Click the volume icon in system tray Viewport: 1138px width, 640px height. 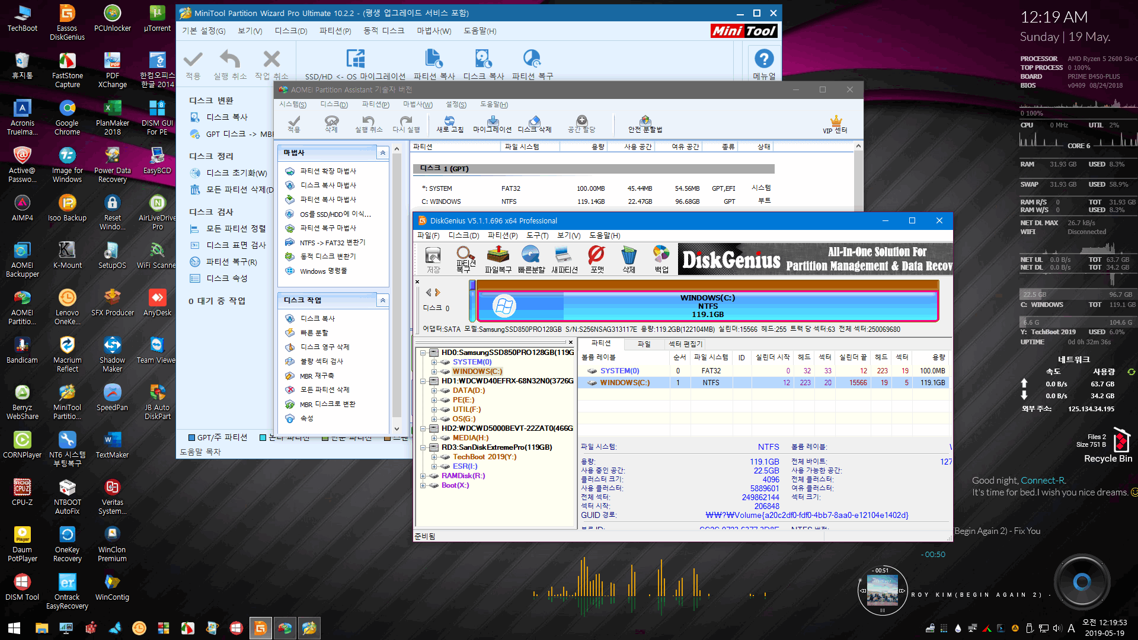(1057, 629)
